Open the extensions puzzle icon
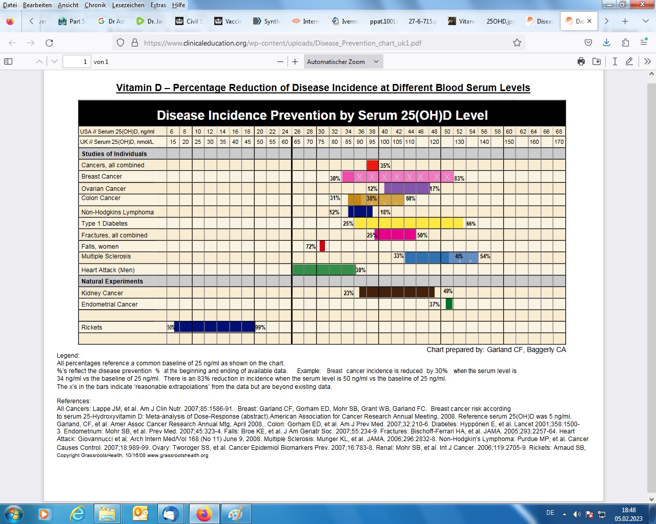The width and height of the screenshot is (656, 524). point(625,42)
